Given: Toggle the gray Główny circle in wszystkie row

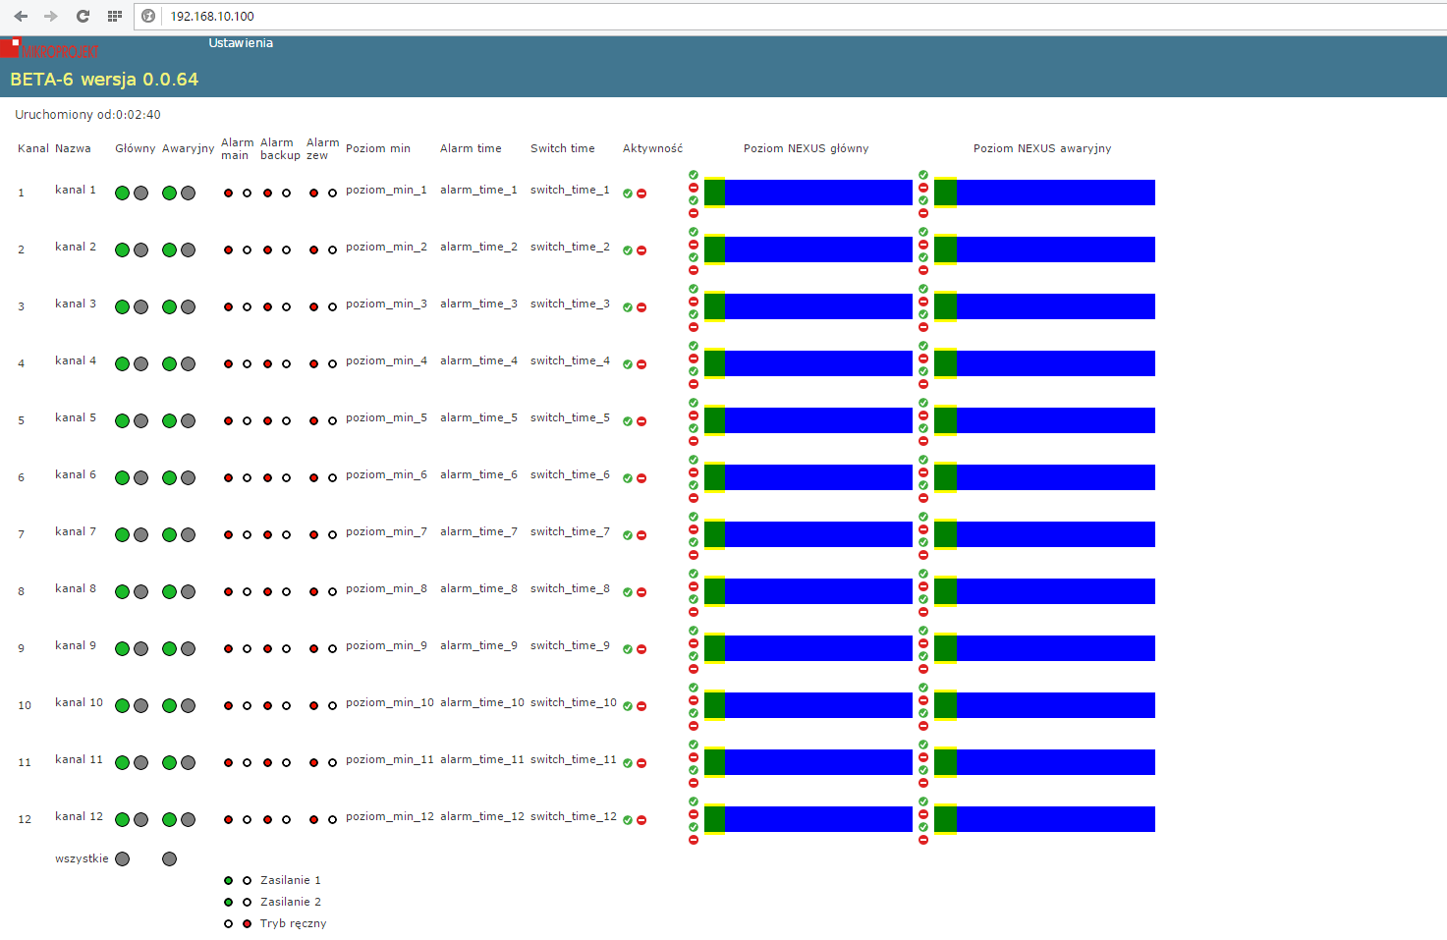Looking at the screenshot, I should (x=123, y=859).
